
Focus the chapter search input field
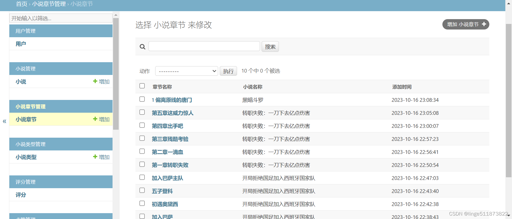(x=204, y=46)
